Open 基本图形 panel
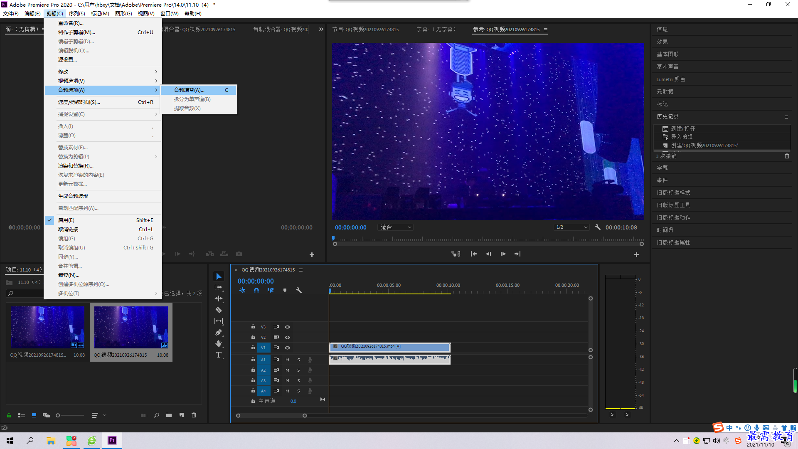 pyautogui.click(x=667, y=54)
